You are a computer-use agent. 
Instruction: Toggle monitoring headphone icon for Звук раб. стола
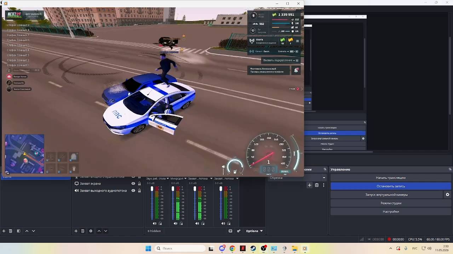coord(160,223)
